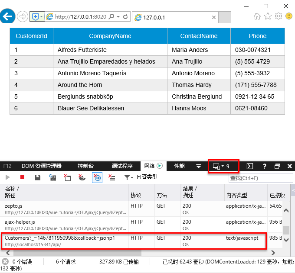Click clear session list icon
Screen dimensions: 295x273
pyautogui.click(x=112, y=177)
